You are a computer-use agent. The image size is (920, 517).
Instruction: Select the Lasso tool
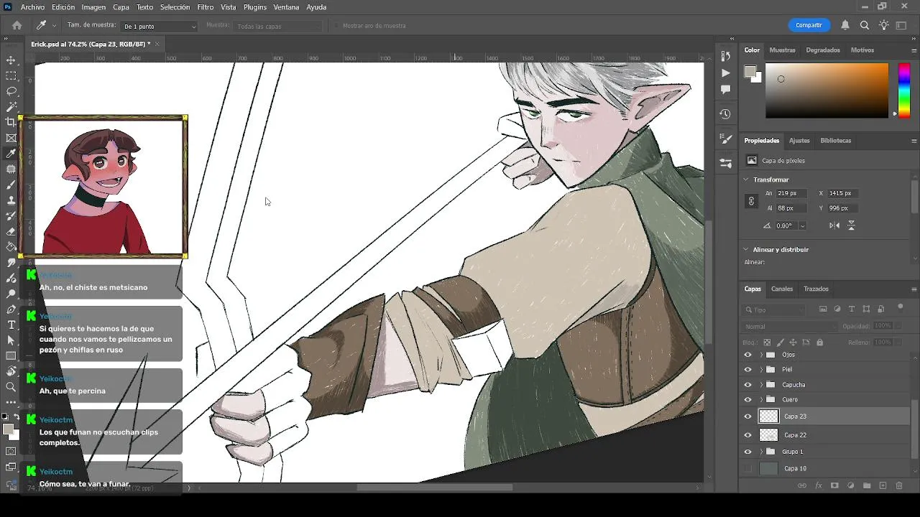coord(11,91)
